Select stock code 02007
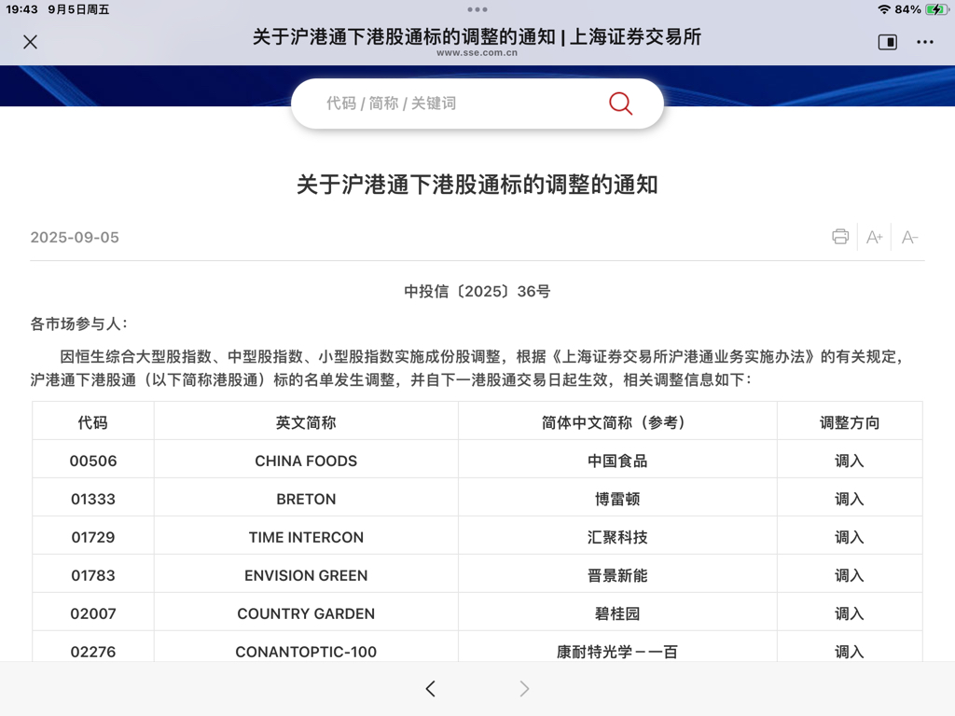 tap(92, 613)
